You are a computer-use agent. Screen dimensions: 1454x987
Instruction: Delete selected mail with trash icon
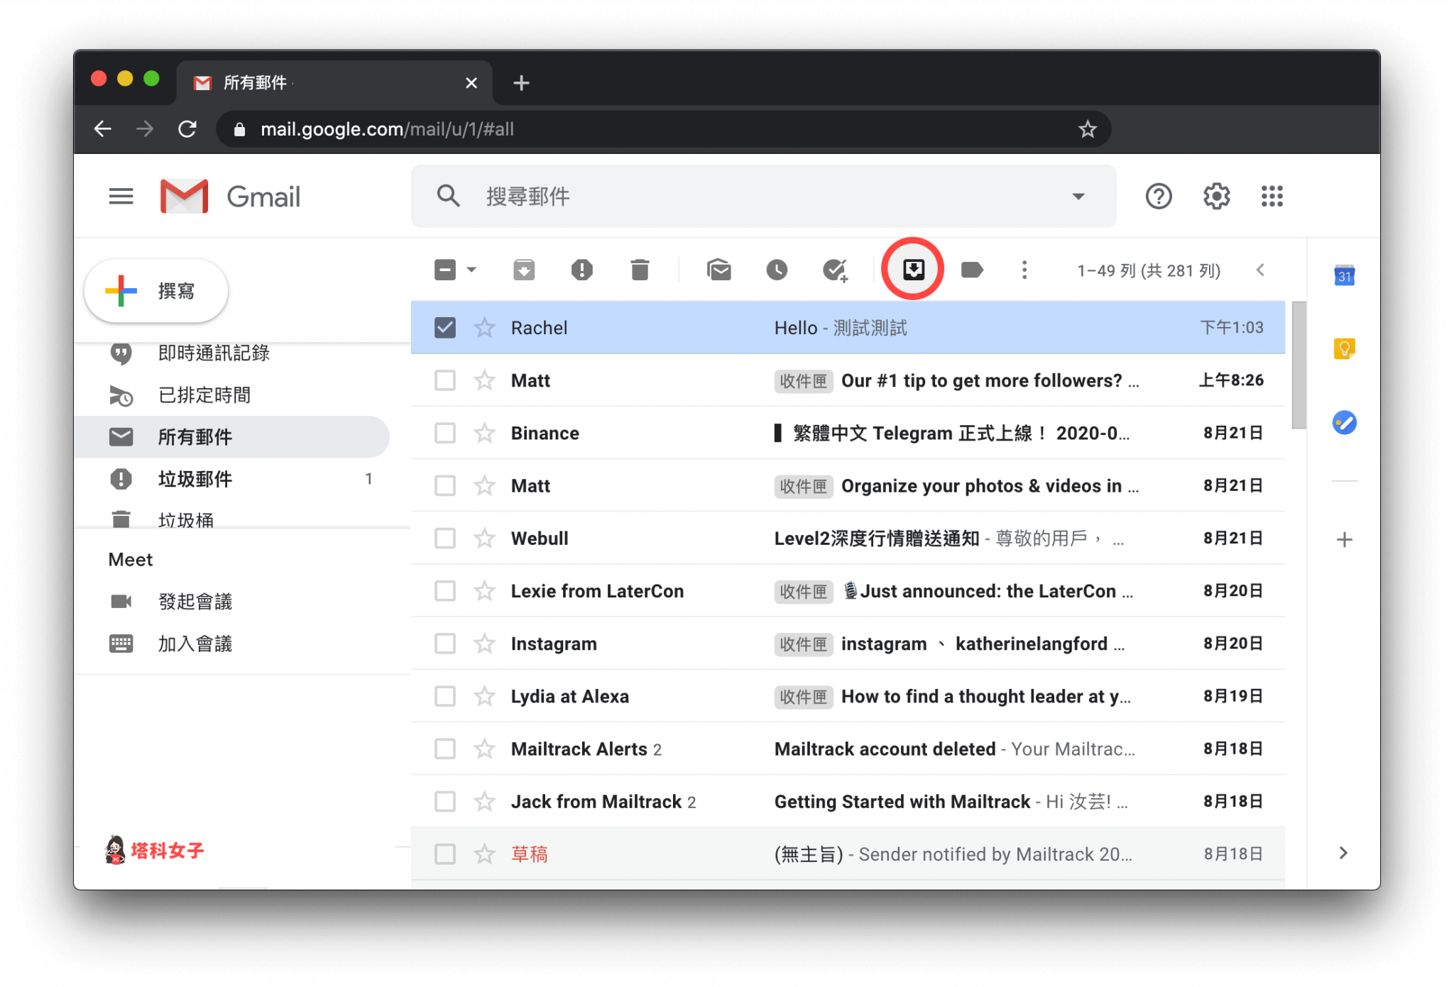(x=640, y=270)
